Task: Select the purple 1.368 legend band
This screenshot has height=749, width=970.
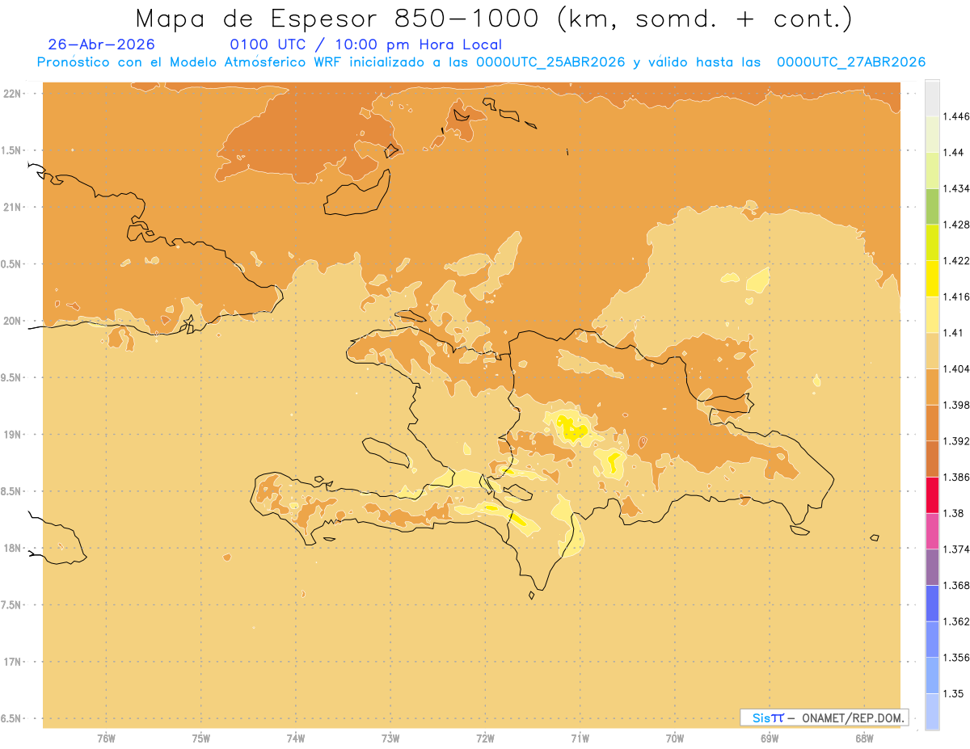Action: point(932,567)
